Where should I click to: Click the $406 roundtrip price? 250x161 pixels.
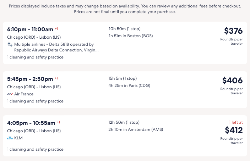coord(232,81)
